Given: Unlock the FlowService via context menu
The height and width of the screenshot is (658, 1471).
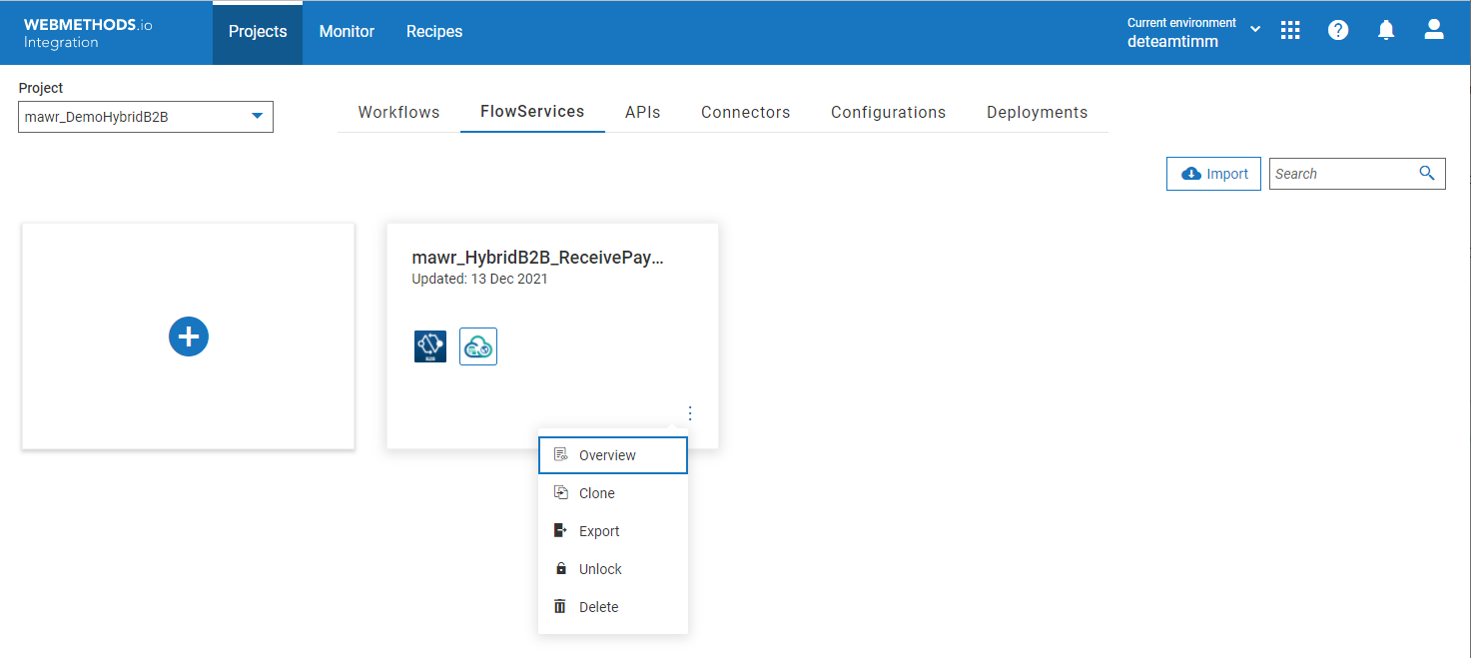Looking at the screenshot, I should coord(600,568).
